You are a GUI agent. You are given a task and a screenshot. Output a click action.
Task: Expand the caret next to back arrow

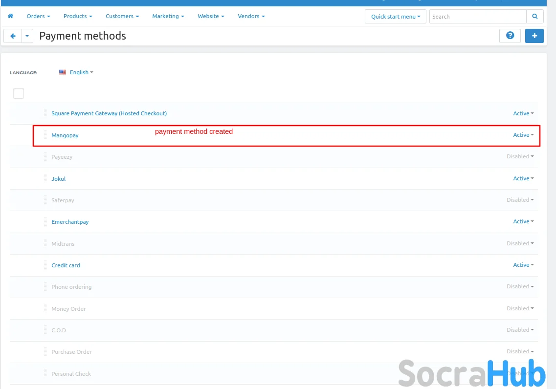coord(27,36)
